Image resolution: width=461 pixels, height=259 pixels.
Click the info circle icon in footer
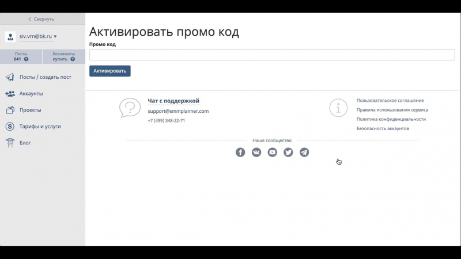pos(338,108)
